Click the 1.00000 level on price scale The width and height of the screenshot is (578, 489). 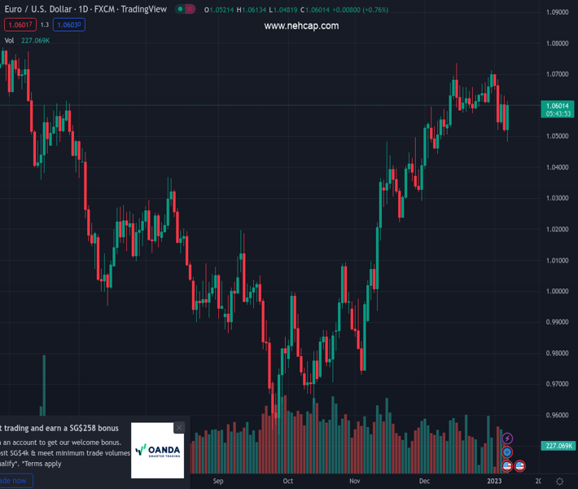[x=558, y=292]
